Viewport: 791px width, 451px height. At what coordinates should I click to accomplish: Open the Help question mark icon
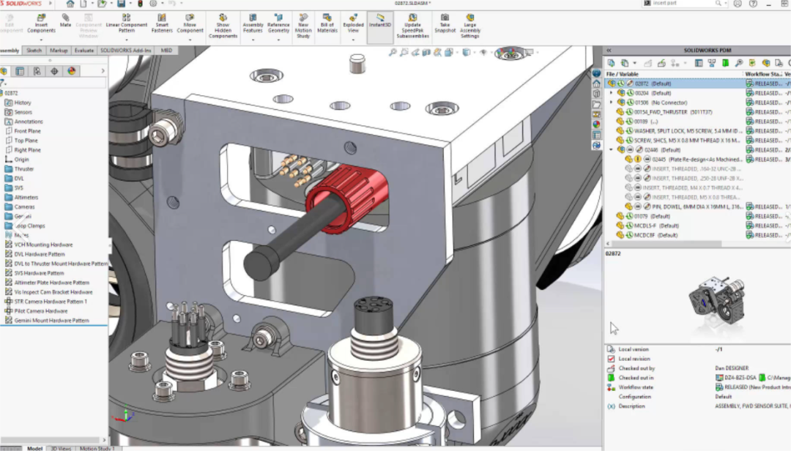[753, 4]
